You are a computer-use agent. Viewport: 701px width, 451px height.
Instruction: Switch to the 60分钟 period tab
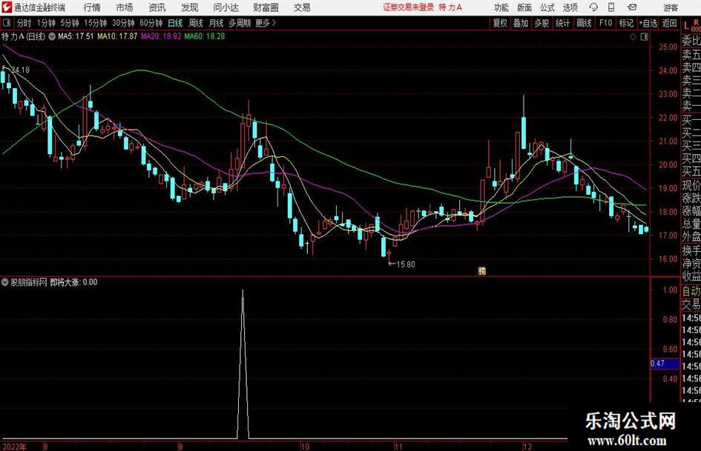tap(151, 23)
